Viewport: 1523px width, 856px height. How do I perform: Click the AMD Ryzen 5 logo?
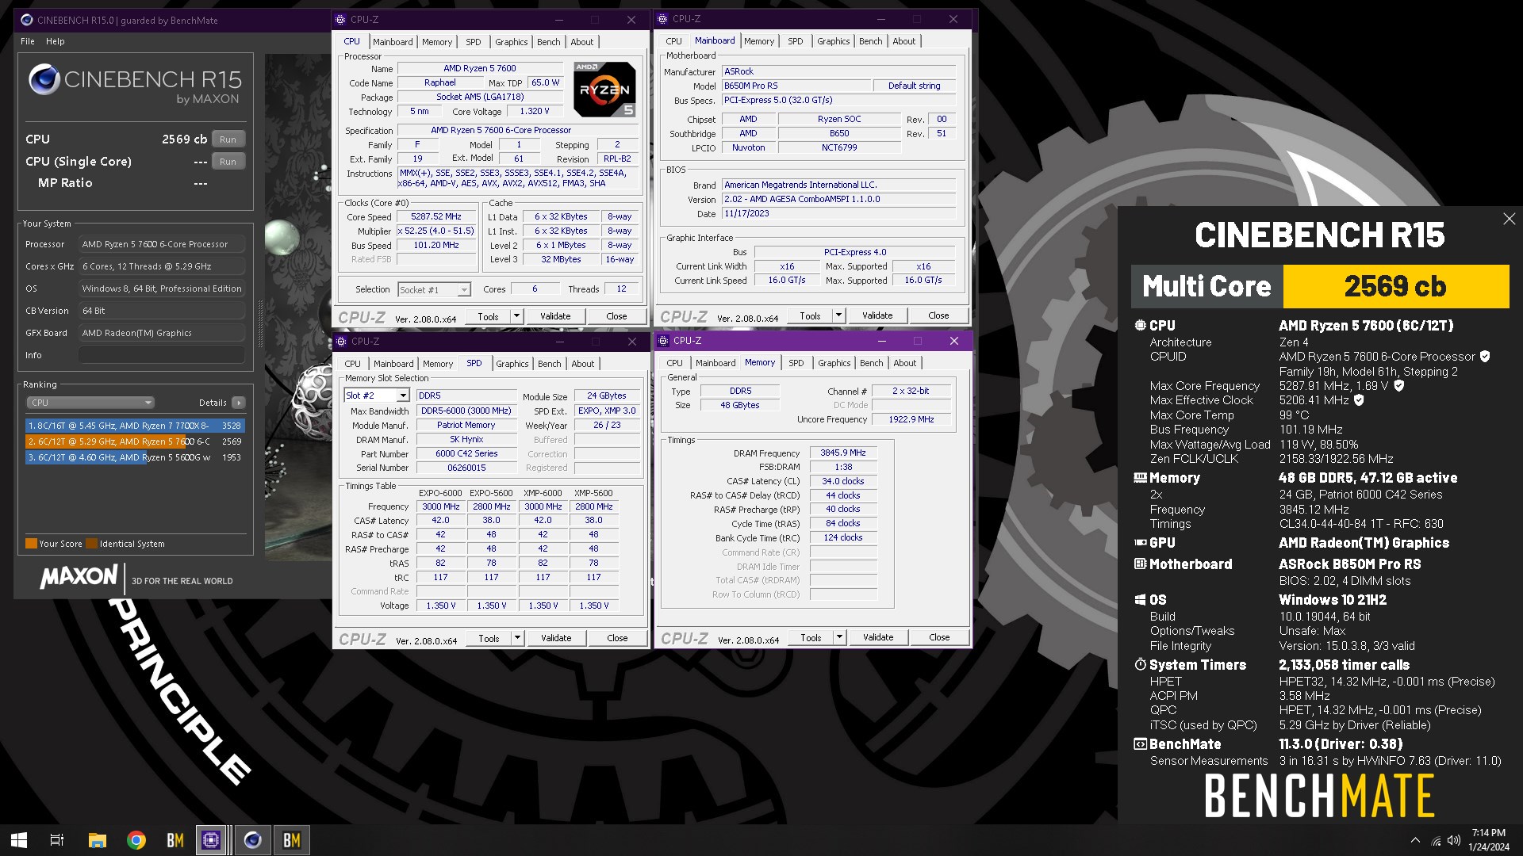(x=604, y=90)
